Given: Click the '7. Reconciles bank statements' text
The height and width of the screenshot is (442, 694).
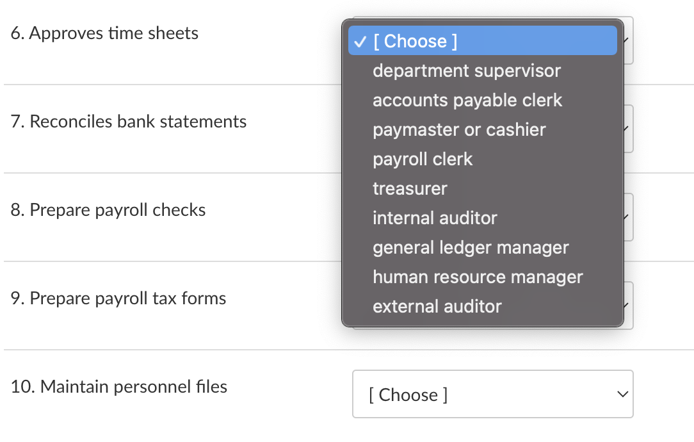Looking at the screenshot, I should (129, 122).
